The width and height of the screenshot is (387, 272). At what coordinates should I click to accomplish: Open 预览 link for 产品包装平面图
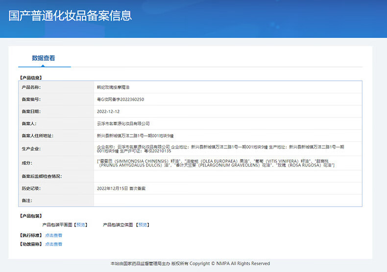(81, 225)
